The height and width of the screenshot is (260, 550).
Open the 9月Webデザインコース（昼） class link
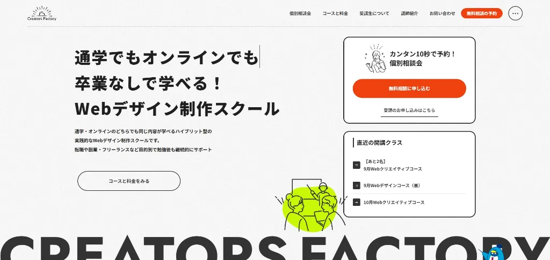coord(392,185)
